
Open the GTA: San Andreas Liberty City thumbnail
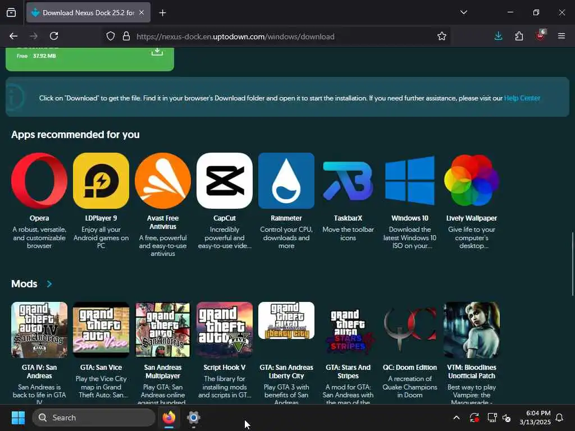pyautogui.click(x=286, y=320)
